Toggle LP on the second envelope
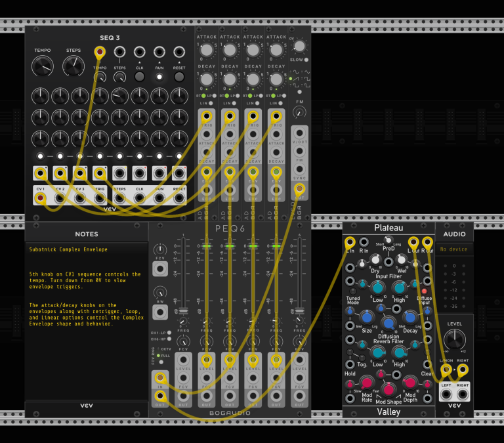Screen dimensions: 504x443 [x=238, y=96]
